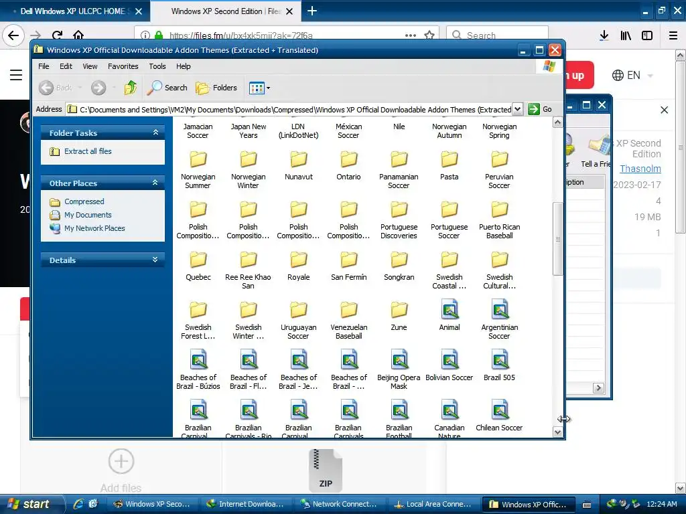Select the Ontario folder
The width and height of the screenshot is (686, 514).
click(x=348, y=166)
